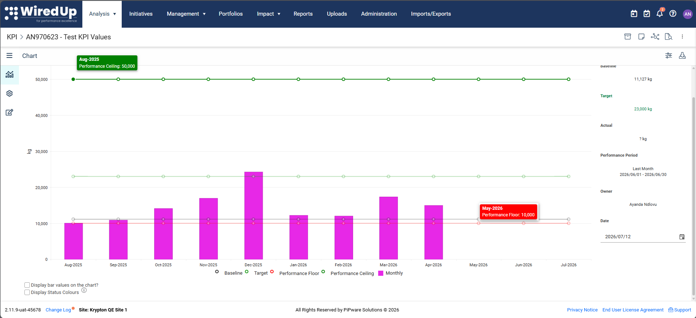Screen dimensions: 696x318
Task: Enable Display bar values on the chart
Action: 27,285
